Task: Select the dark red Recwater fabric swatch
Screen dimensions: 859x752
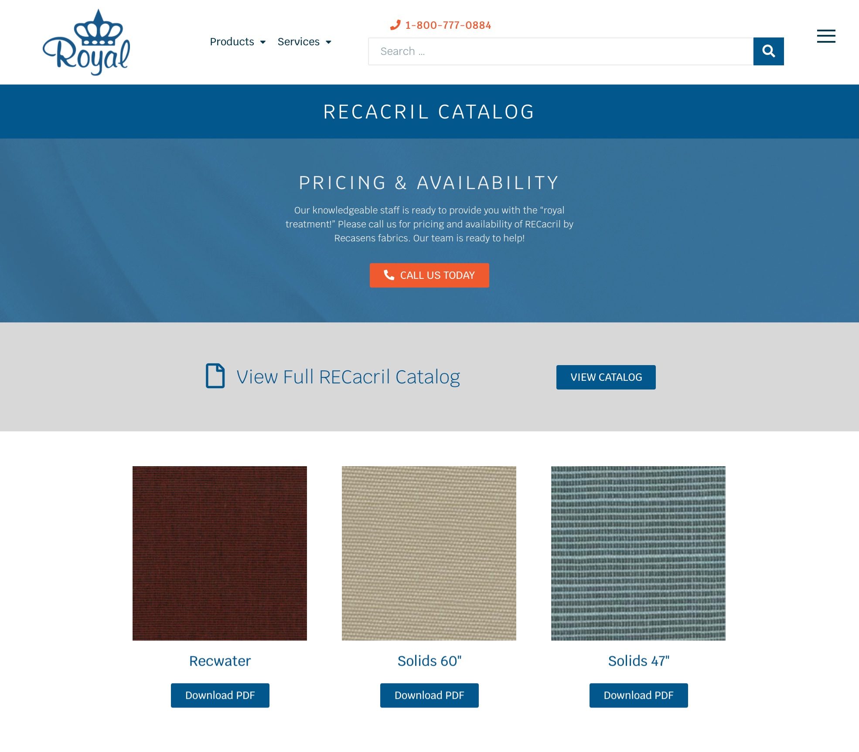Action: (x=220, y=553)
